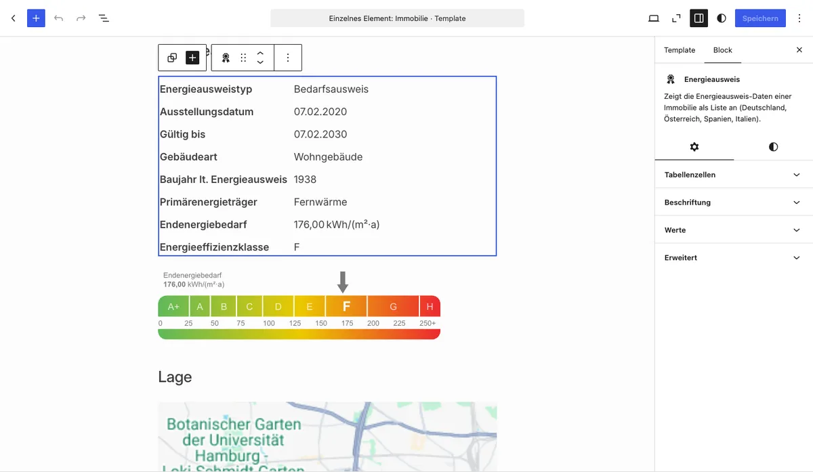This screenshot has height=472, width=813.
Task: Click the A+ energy class segment
Action: pyautogui.click(x=173, y=306)
